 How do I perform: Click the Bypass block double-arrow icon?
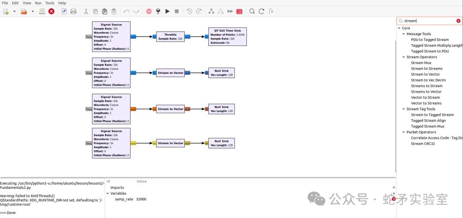tap(230, 12)
